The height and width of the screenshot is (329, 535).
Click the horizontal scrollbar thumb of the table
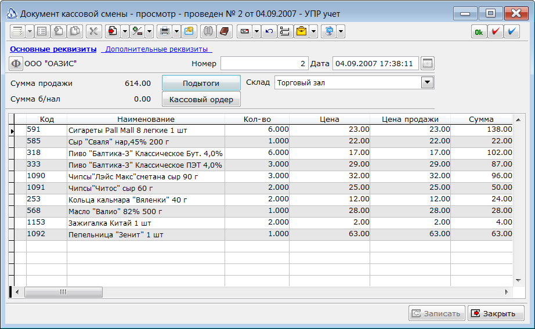[x=63, y=292]
